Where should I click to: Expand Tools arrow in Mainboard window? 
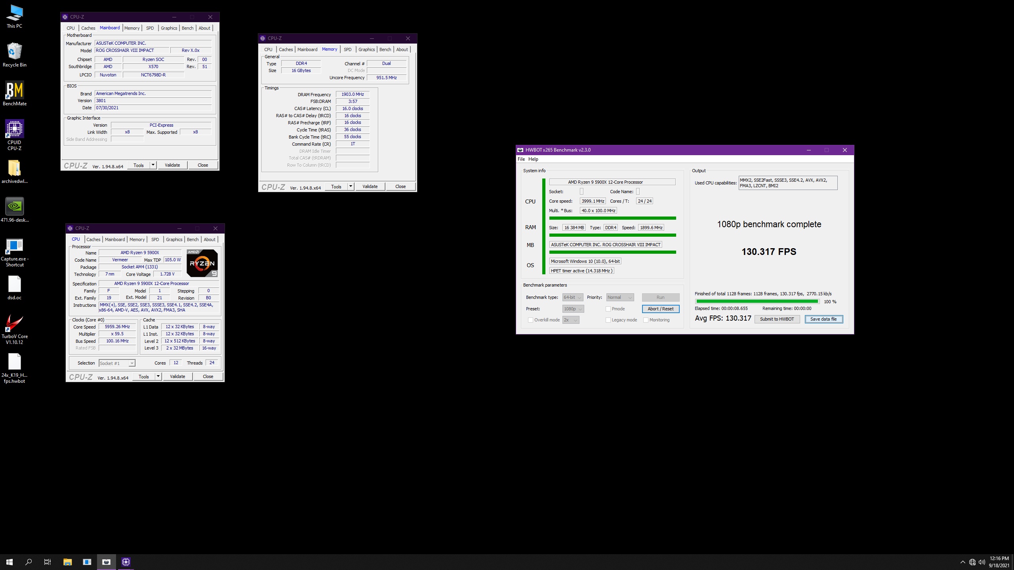click(x=153, y=165)
